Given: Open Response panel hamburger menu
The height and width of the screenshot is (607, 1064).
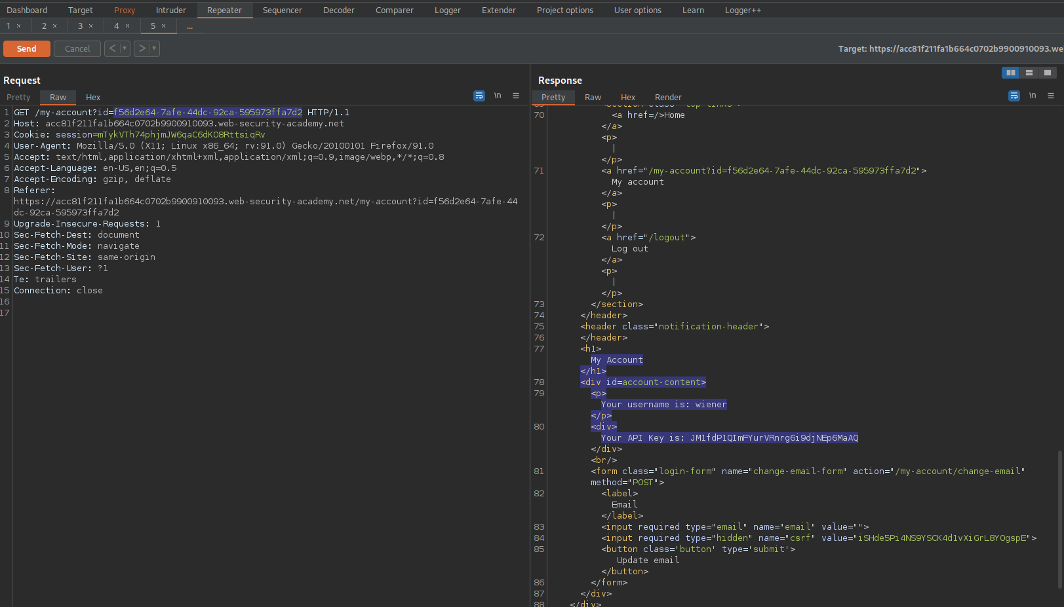Looking at the screenshot, I should (x=1051, y=96).
